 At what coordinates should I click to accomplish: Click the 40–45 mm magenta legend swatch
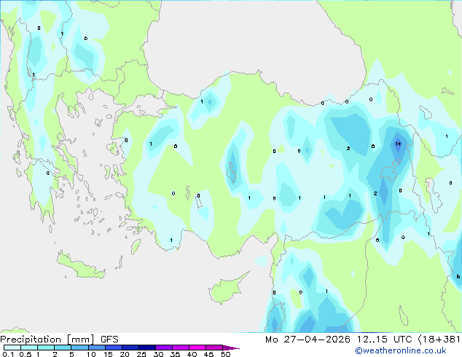[x=197, y=348]
